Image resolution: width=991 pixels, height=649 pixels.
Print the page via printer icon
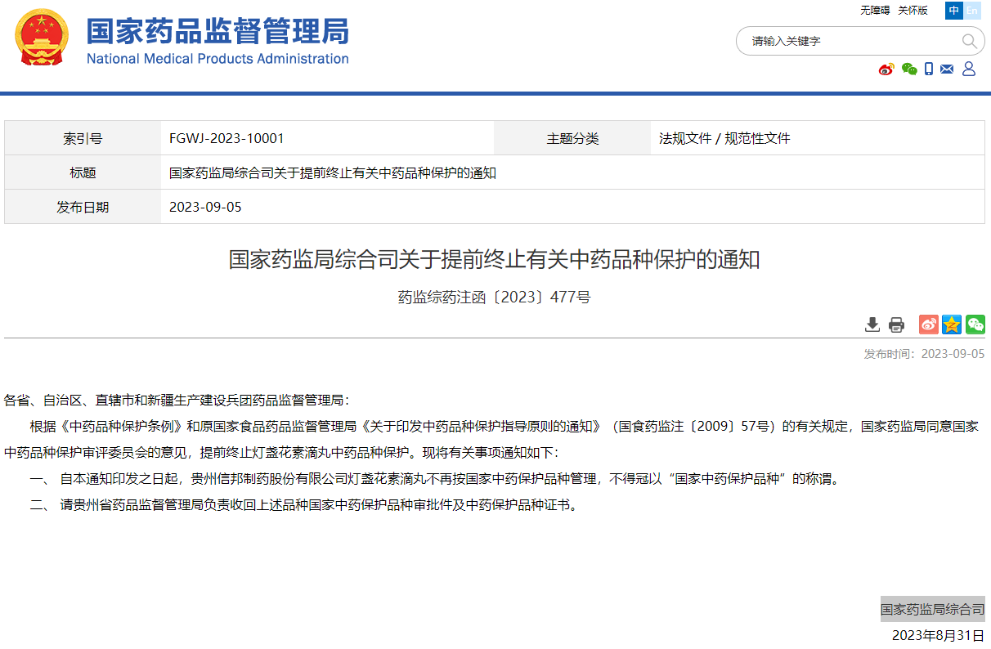897,324
